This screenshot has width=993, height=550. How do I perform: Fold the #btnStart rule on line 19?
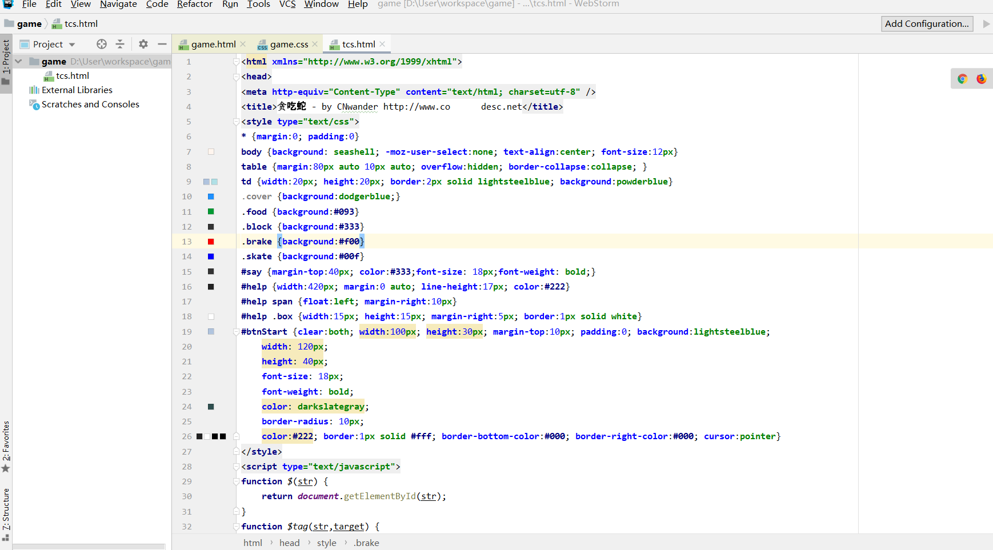[236, 332]
